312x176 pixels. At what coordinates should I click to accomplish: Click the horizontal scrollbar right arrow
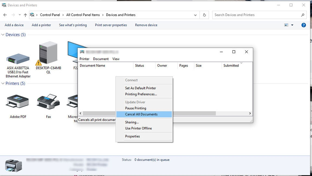(250, 113)
